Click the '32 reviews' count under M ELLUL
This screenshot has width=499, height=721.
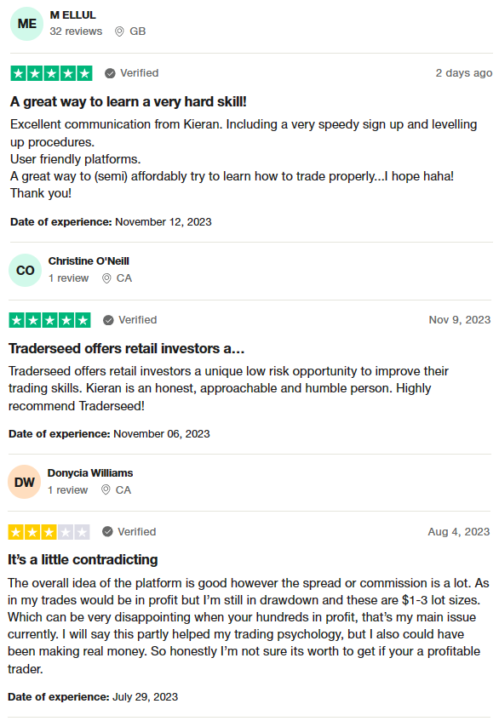(x=76, y=31)
